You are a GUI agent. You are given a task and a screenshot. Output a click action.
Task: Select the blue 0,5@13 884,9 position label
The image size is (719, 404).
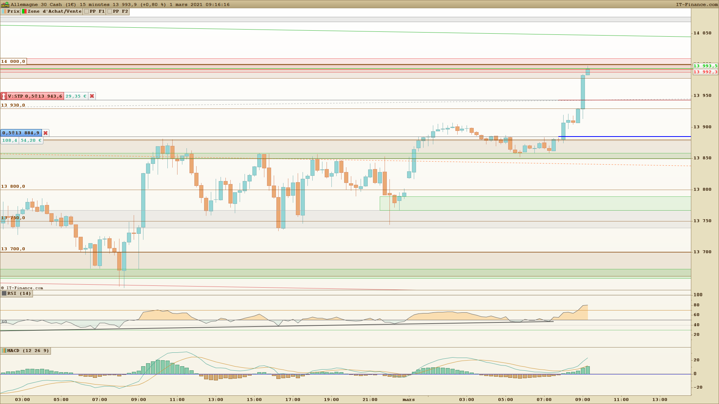point(21,133)
